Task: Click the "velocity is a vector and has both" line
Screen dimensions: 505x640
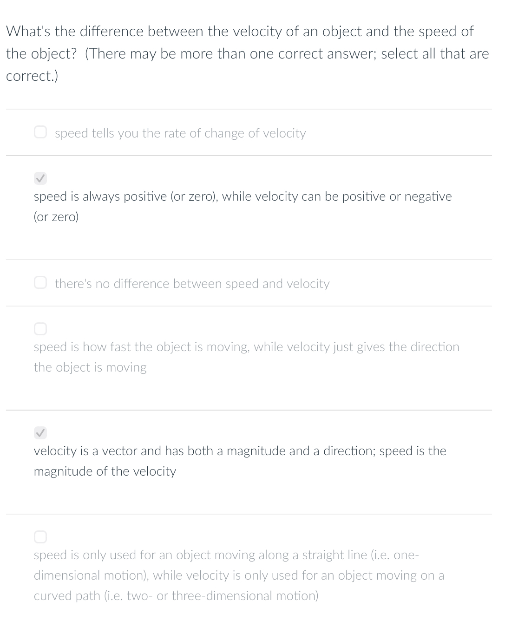Action: tap(240, 451)
